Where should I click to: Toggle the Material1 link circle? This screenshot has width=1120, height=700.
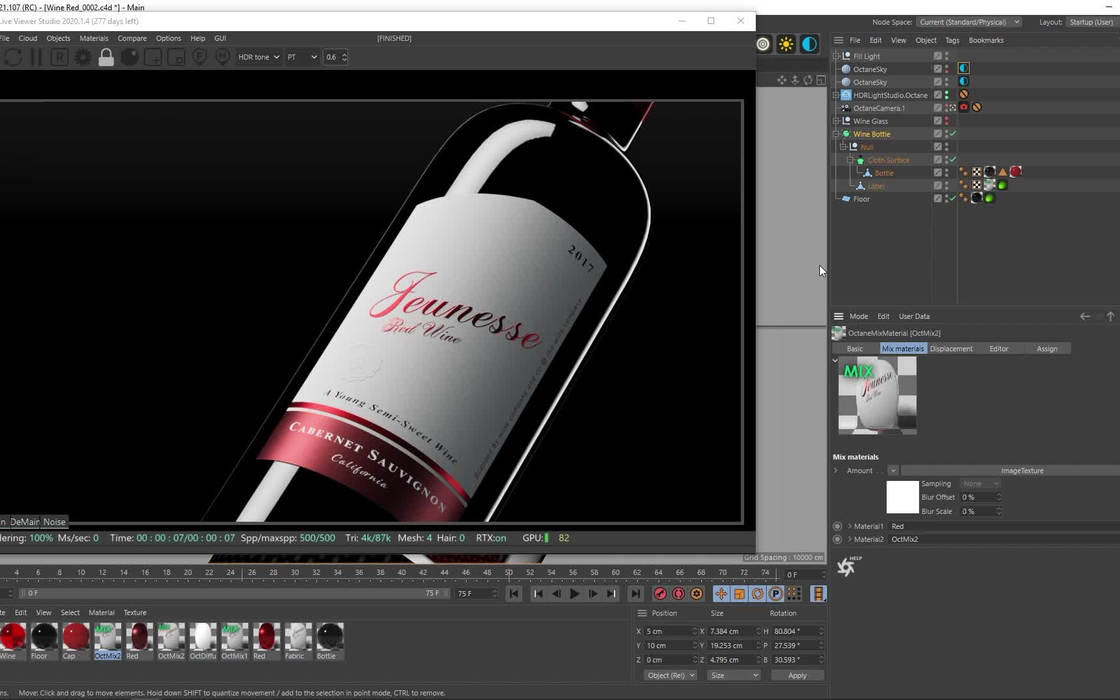pyautogui.click(x=837, y=526)
